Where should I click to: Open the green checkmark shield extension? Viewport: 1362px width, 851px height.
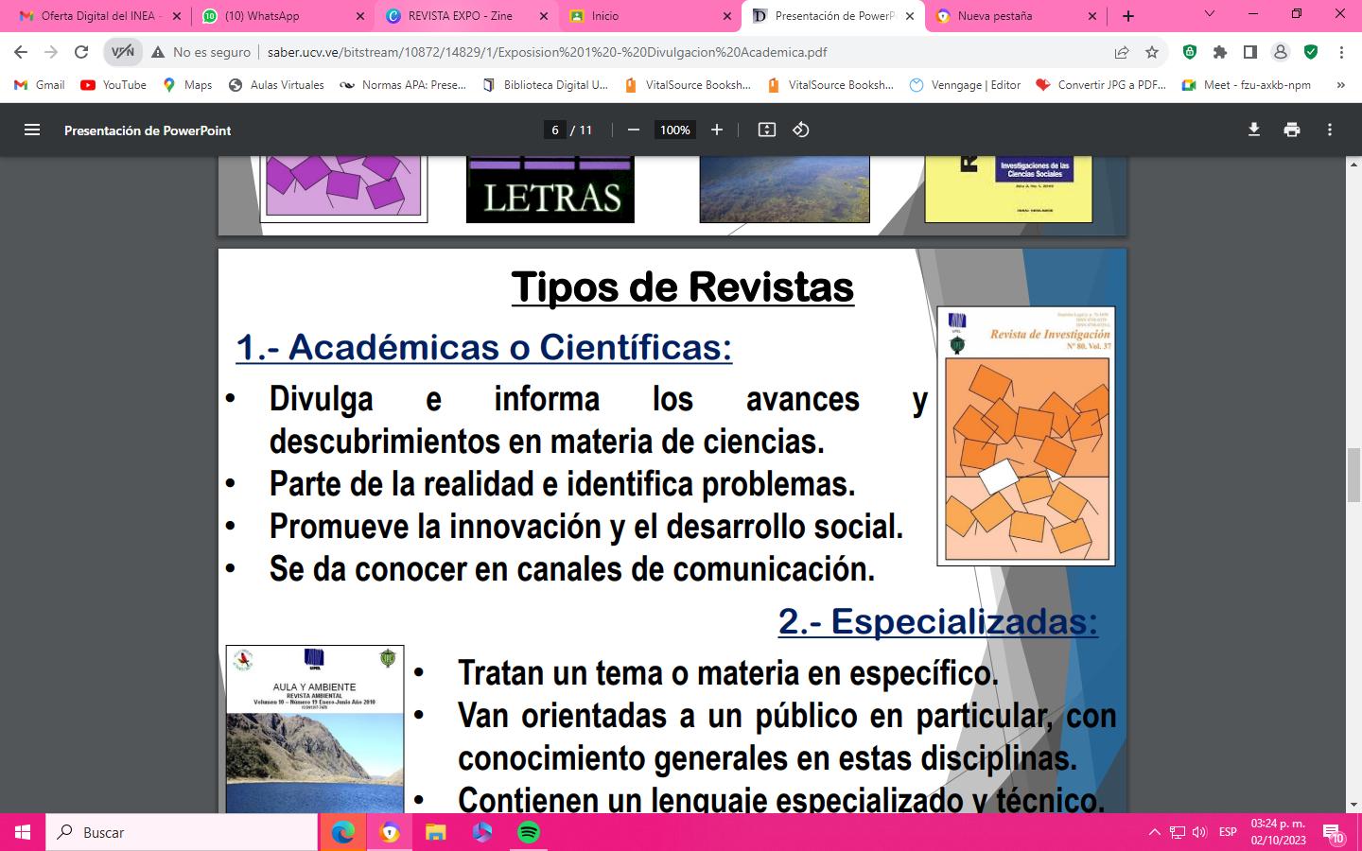click(1311, 53)
